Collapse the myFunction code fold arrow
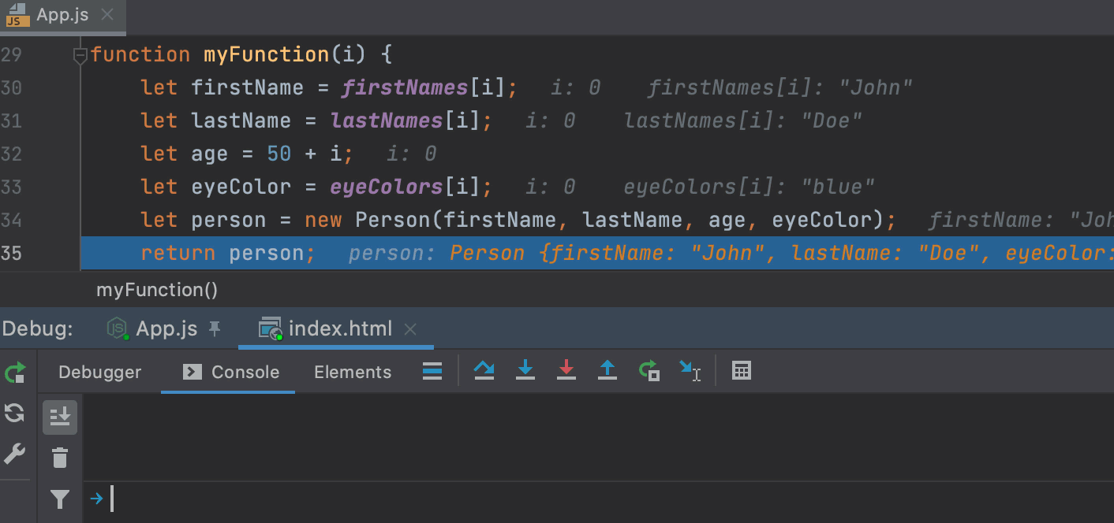Image resolution: width=1114 pixels, height=523 pixels. (80, 54)
